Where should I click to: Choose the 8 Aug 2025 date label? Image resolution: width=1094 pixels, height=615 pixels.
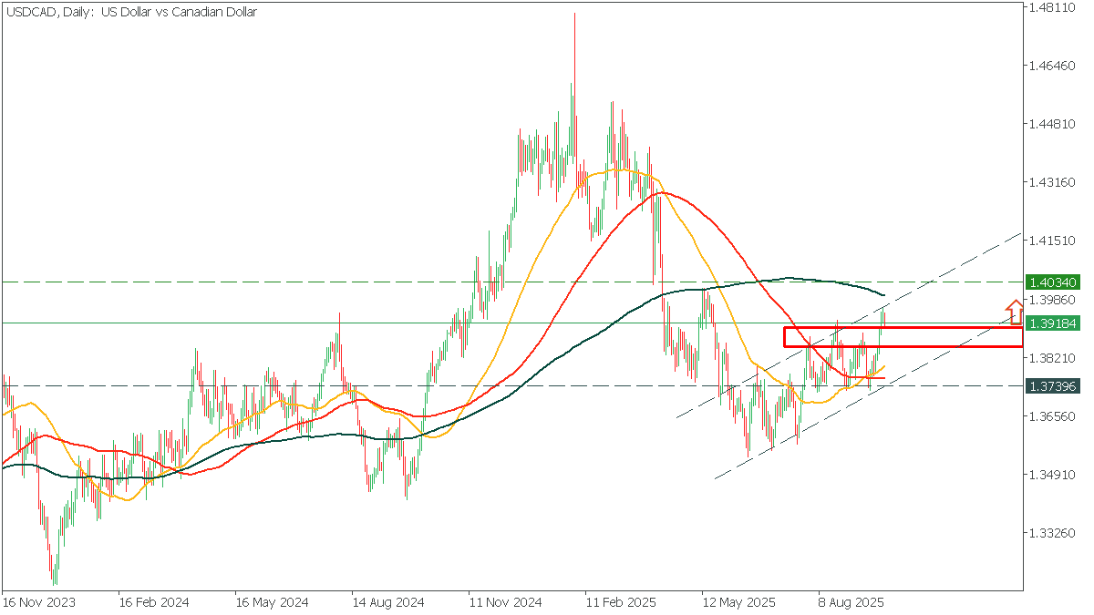pyautogui.click(x=852, y=602)
